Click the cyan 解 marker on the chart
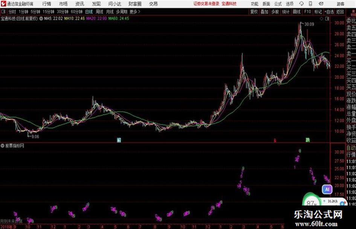This screenshot has height=229, width=356. [119, 140]
